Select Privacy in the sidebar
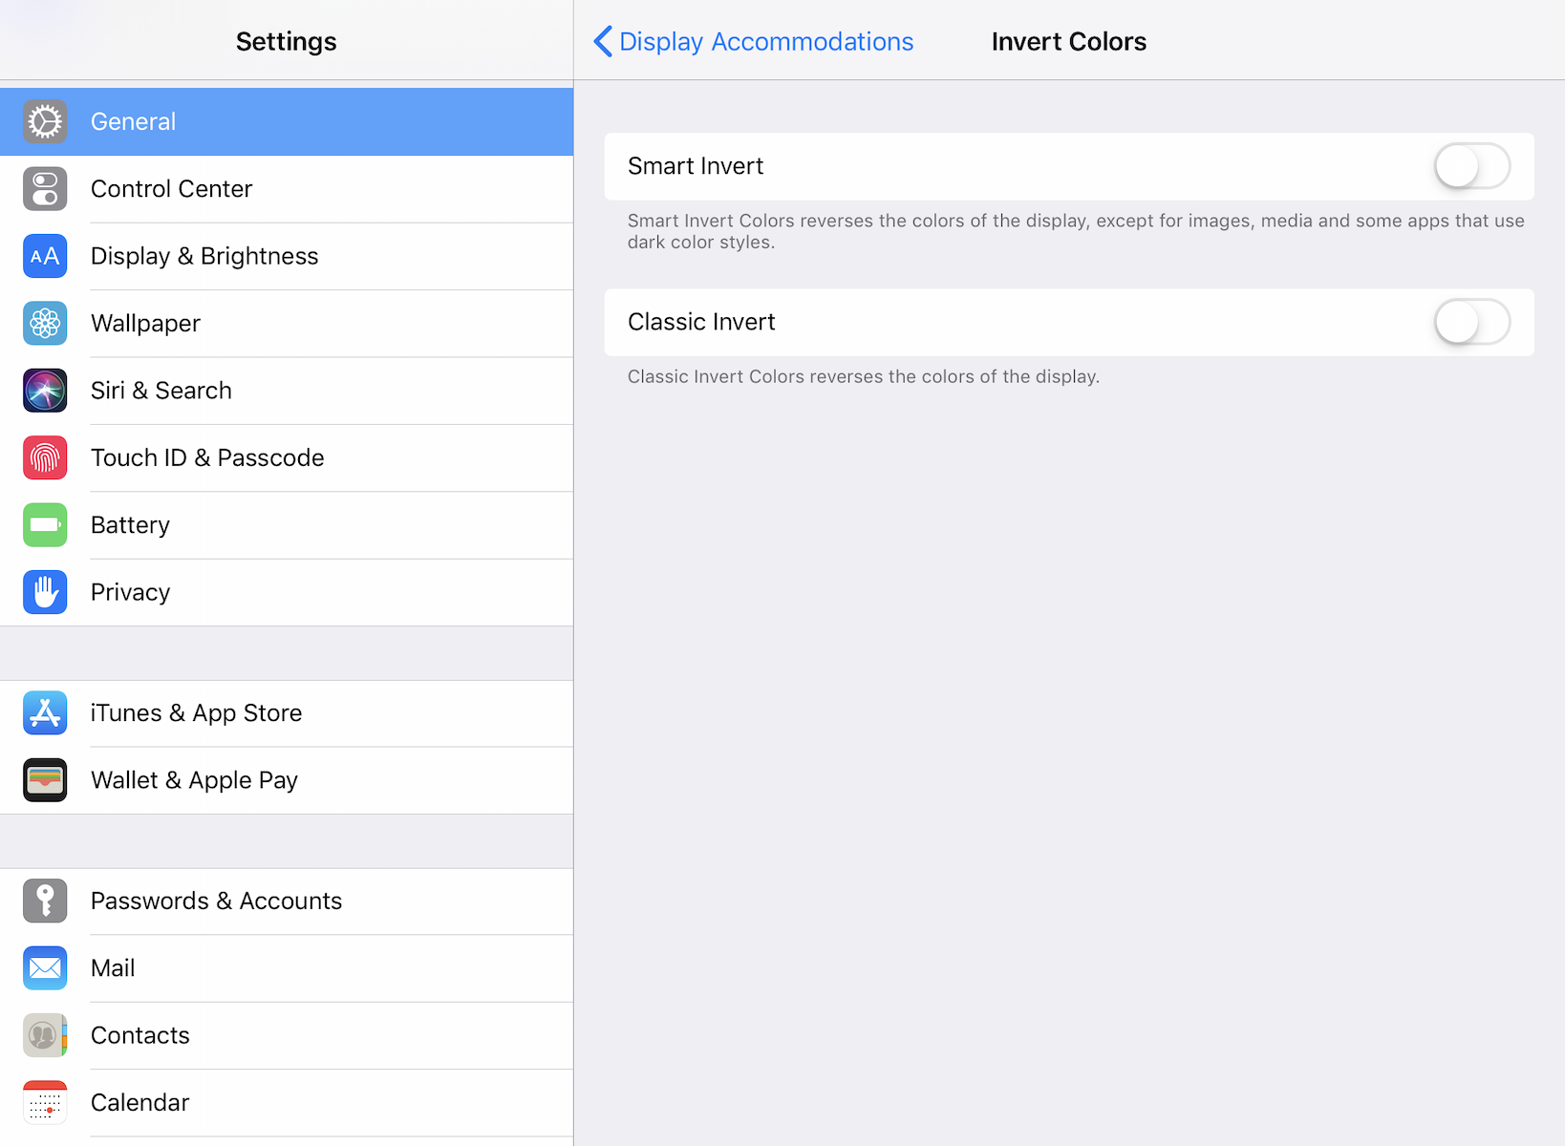 (287, 592)
